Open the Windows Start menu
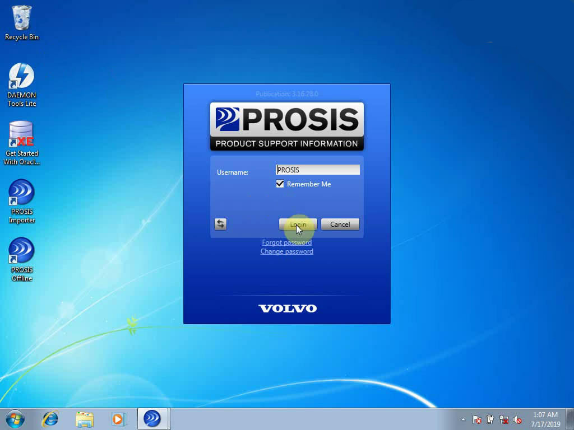 (x=15, y=419)
